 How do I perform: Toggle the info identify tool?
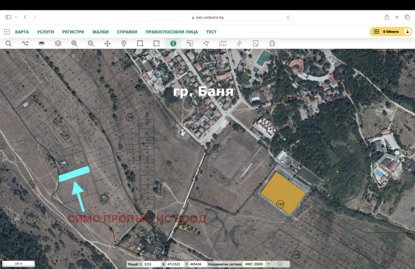pyautogui.click(x=173, y=44)
